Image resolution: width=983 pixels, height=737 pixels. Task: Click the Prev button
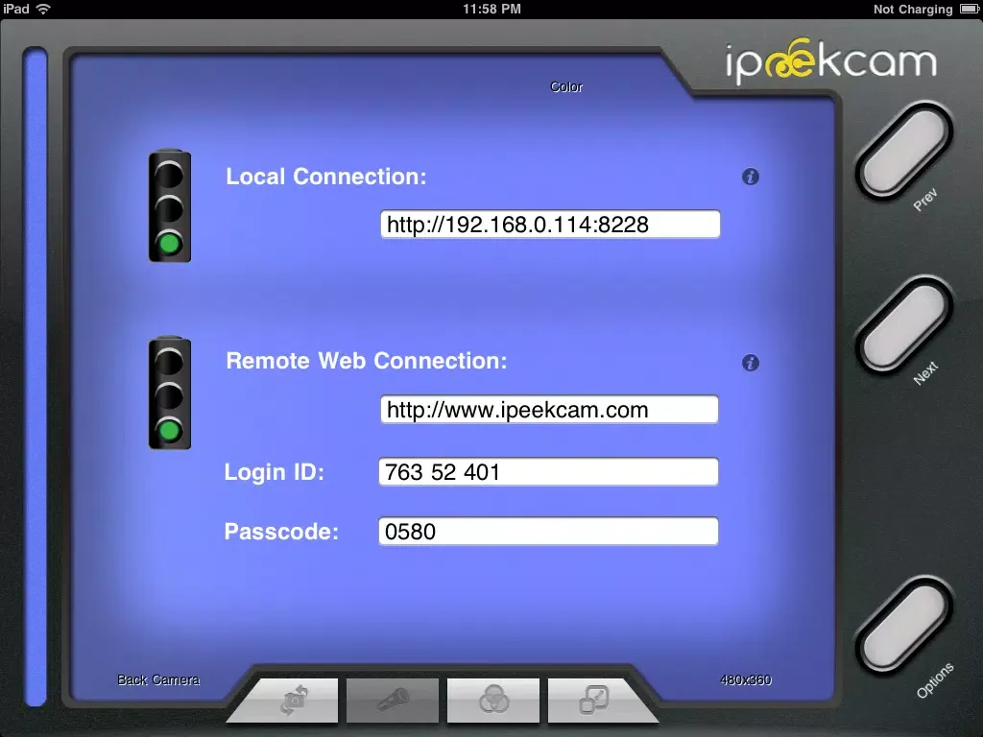tap(904, 151)
